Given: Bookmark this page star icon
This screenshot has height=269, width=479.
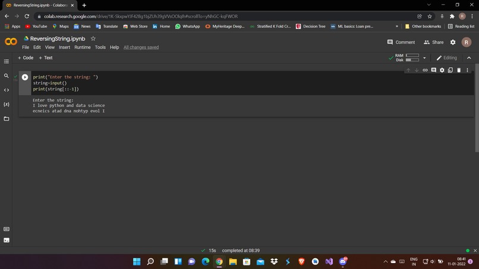Looking at the screenshot, I should (430, 16).
